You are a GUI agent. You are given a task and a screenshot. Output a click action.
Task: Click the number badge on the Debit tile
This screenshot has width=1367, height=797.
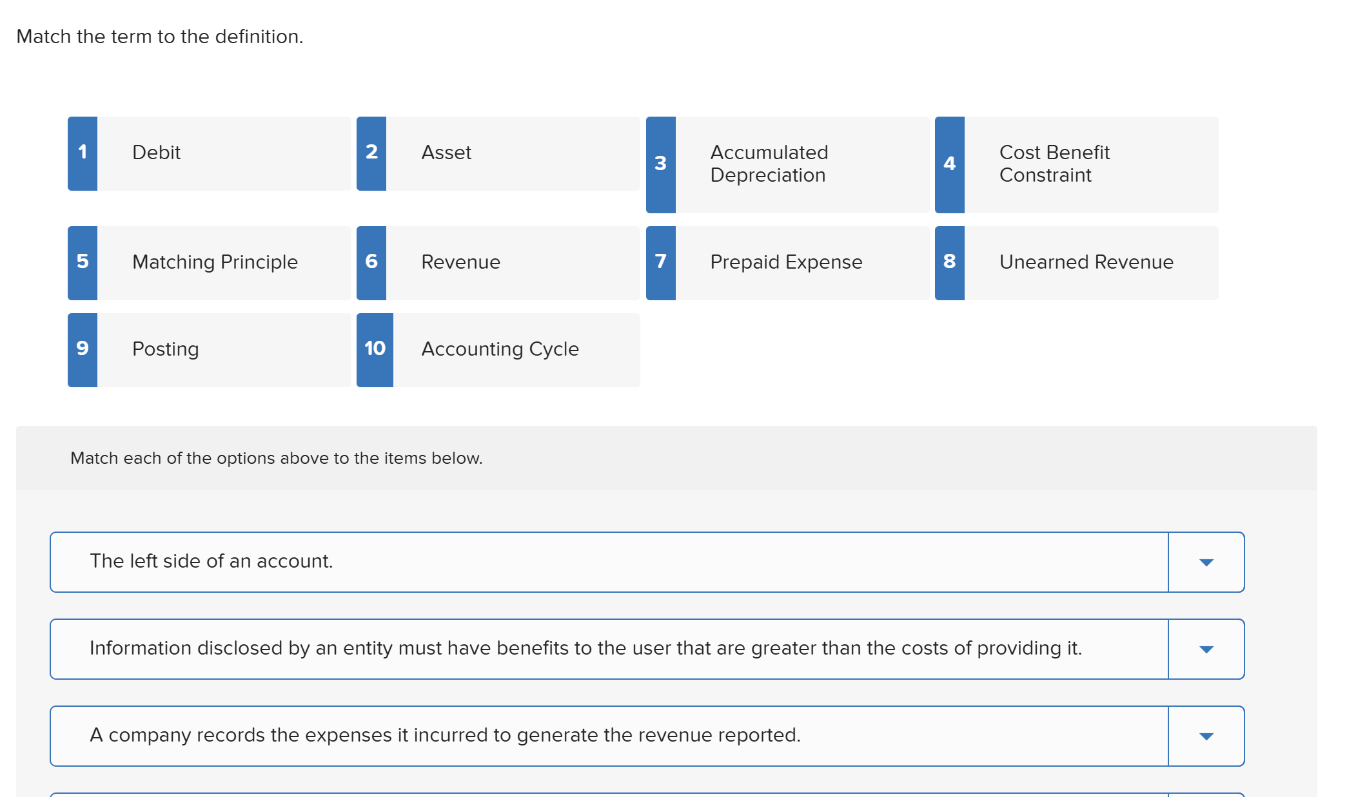pos(82,153)
